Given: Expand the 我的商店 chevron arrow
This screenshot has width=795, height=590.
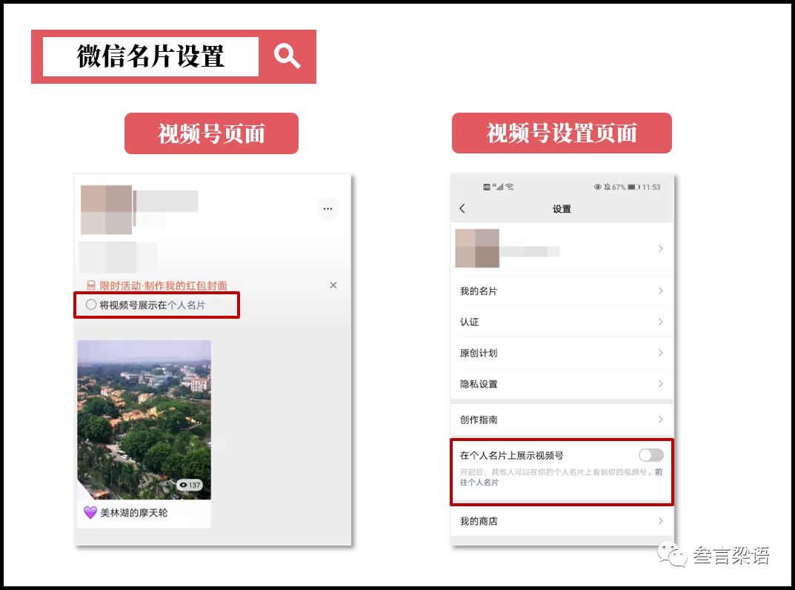Looking at the screenshot, I should (661, 521).
